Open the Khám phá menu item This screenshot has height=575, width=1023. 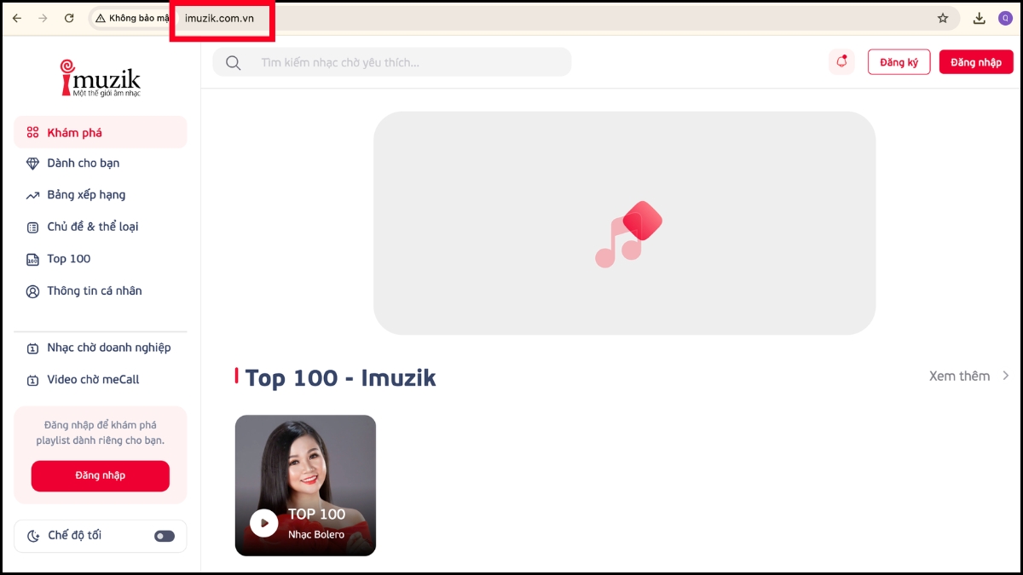point(101,132)
